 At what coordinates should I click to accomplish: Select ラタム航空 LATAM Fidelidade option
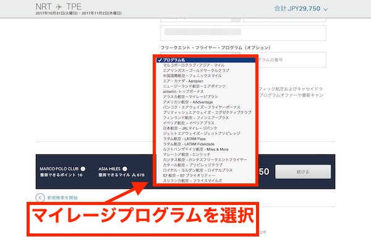[206, 144]
